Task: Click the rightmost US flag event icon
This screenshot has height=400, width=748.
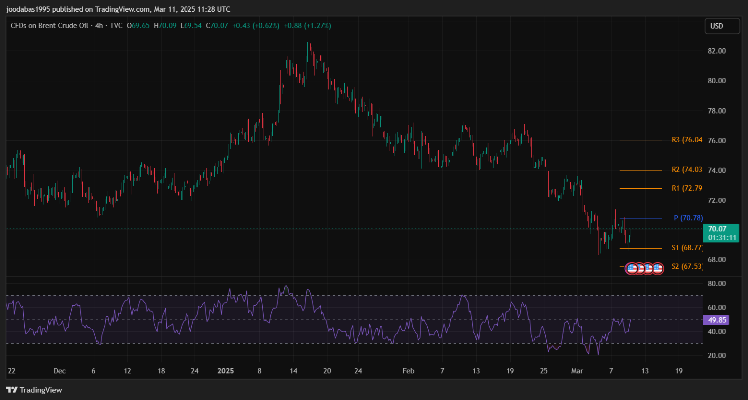Action: (x=658, y=268)
